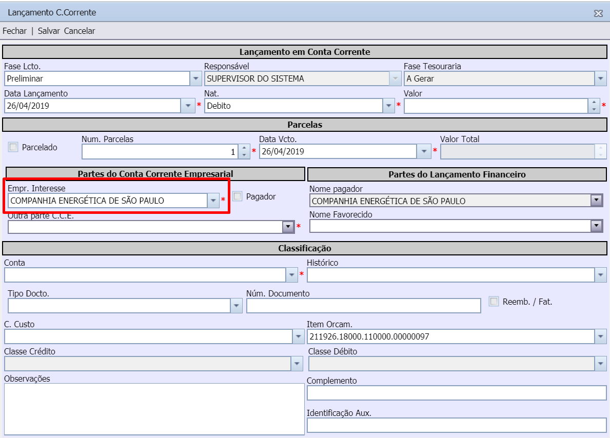Open the Fase Tesouraria dropdown arrow

click(x=600, y=78)
